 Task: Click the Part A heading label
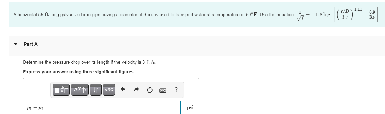coord(31,44)
